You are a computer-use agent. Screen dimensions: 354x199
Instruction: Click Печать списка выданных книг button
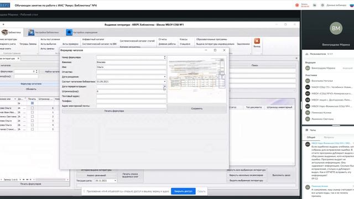point(130,175)
